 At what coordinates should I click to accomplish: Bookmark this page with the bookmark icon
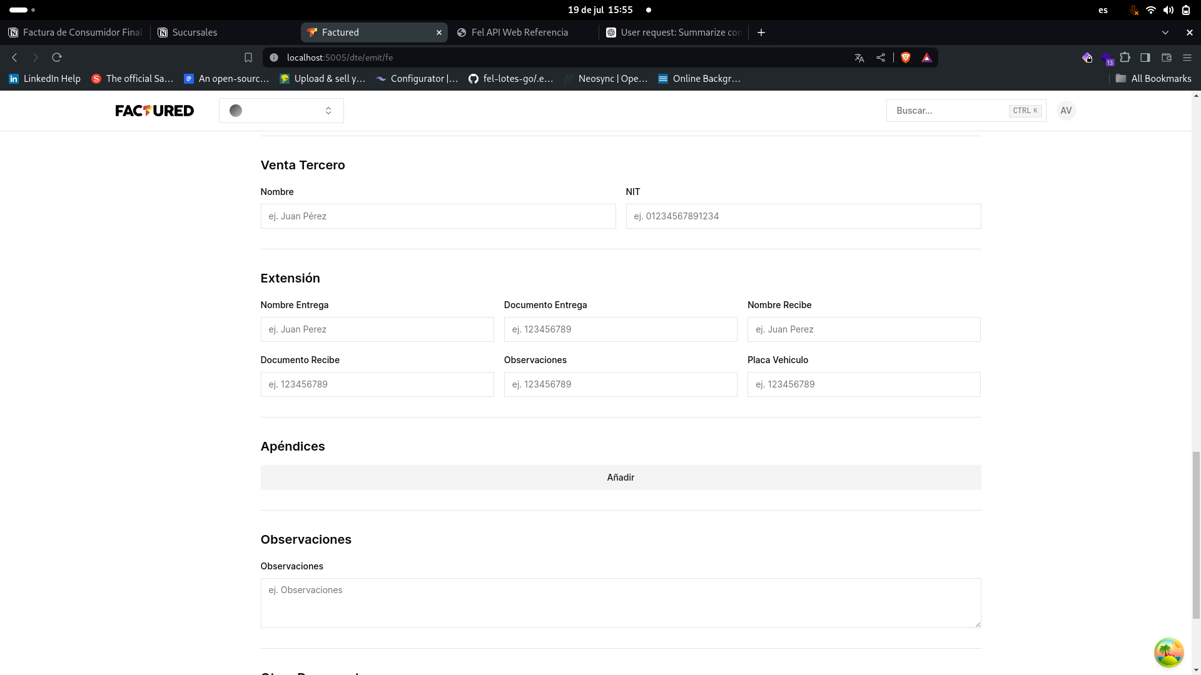(x=248, y=57)
